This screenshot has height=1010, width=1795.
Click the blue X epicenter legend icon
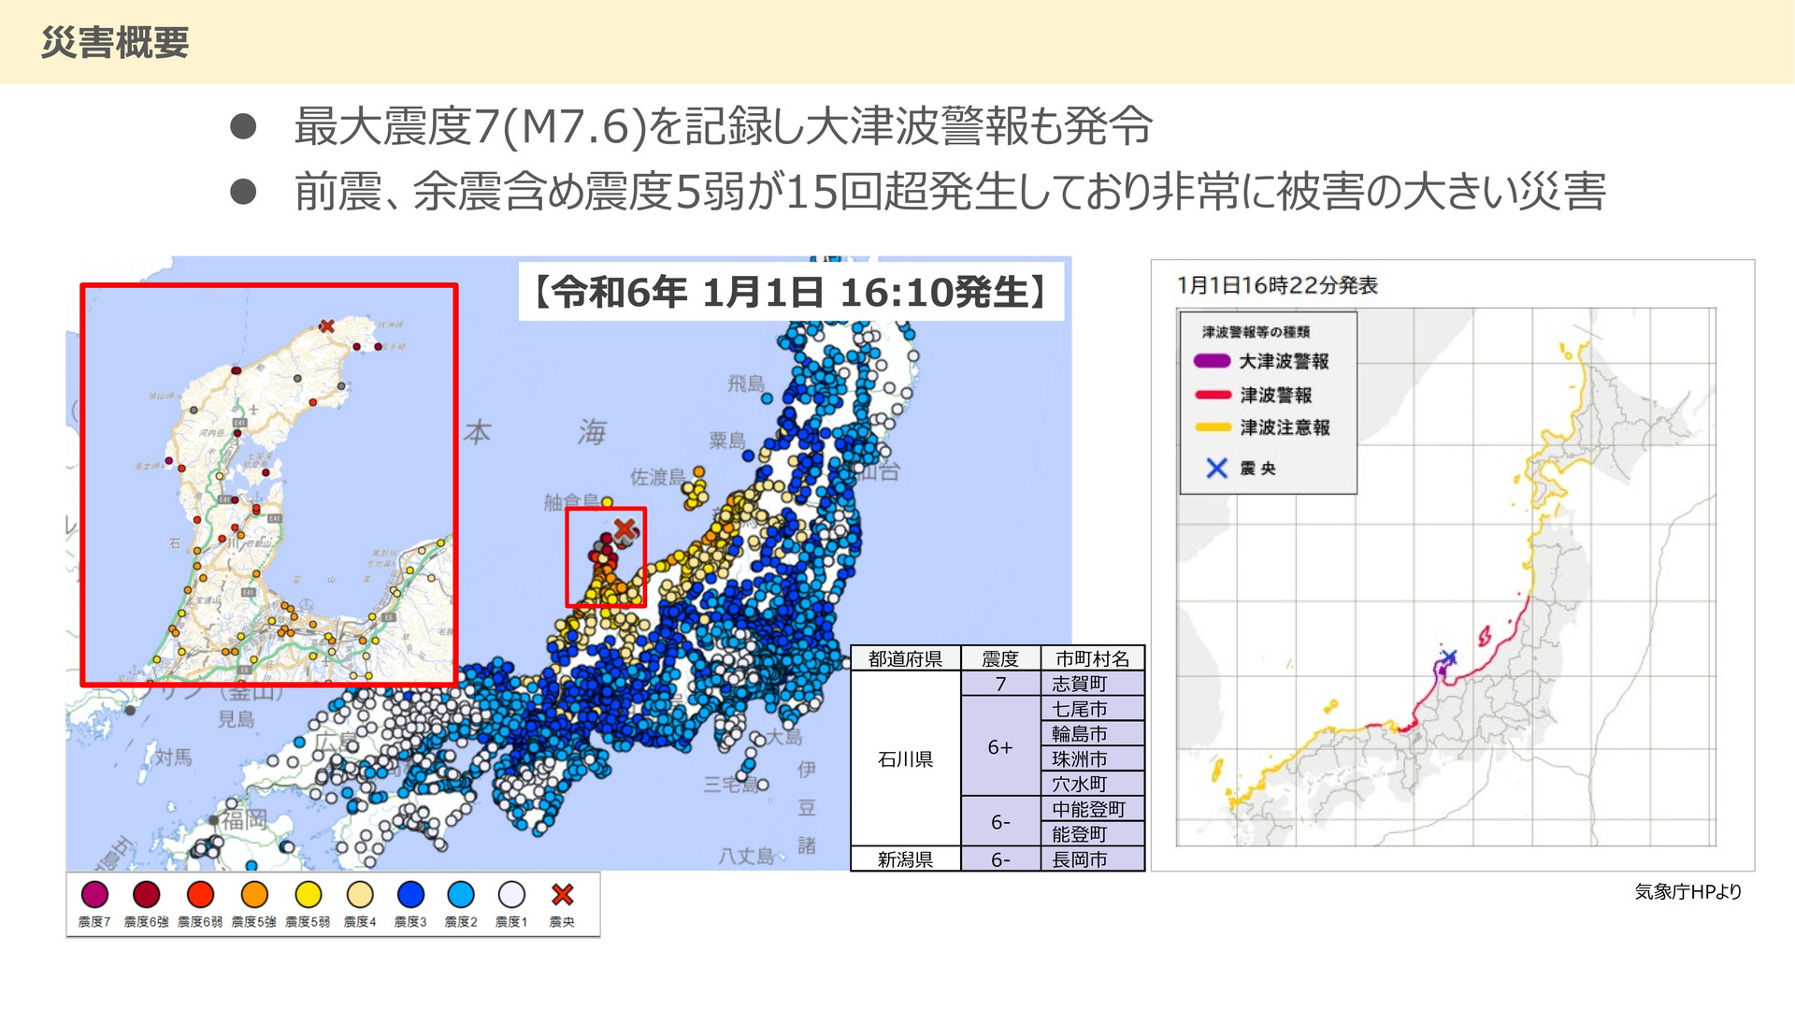[1216, 468]
